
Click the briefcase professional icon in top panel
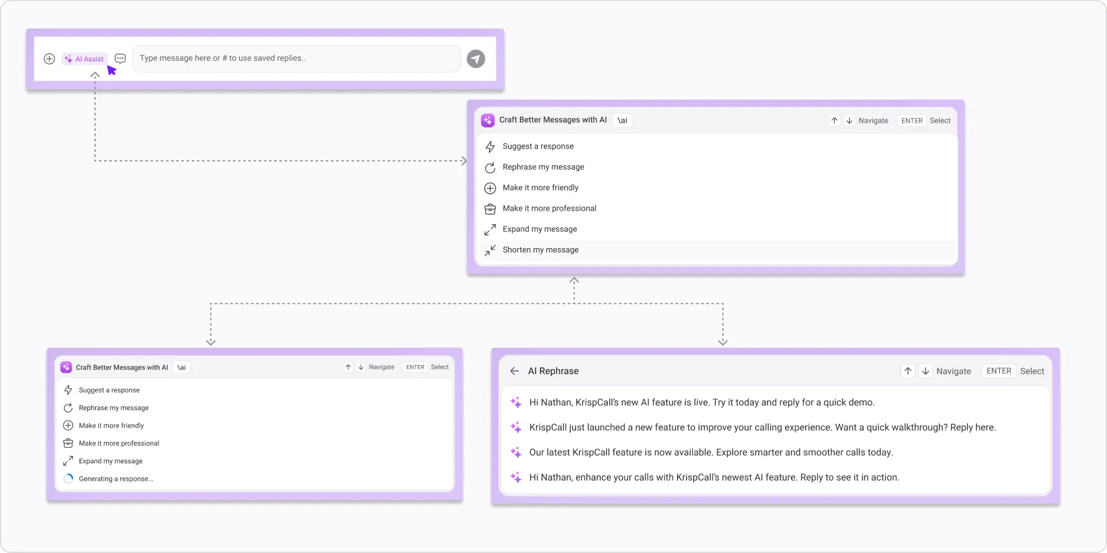490,209
